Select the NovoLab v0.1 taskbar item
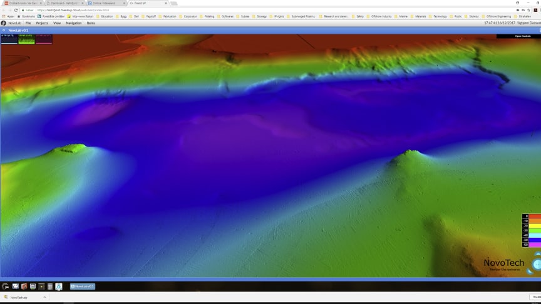 (x=83, y=286)
